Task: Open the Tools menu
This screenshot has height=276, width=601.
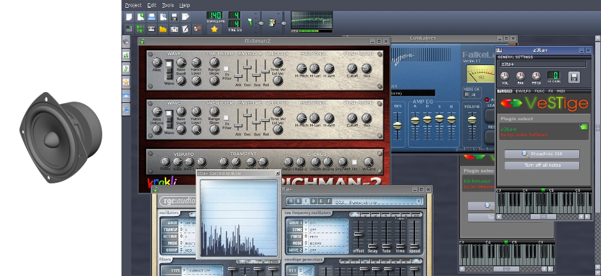Action: [168, 4]
